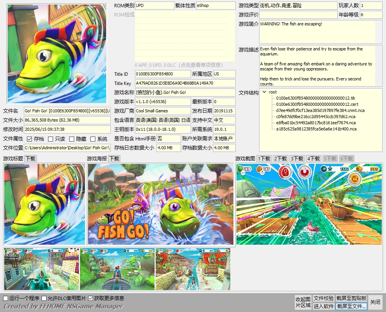This screenshot has height=312, width=386.
Task: Open the Go! Fish Go! poster image
Action: coord(160,204)
